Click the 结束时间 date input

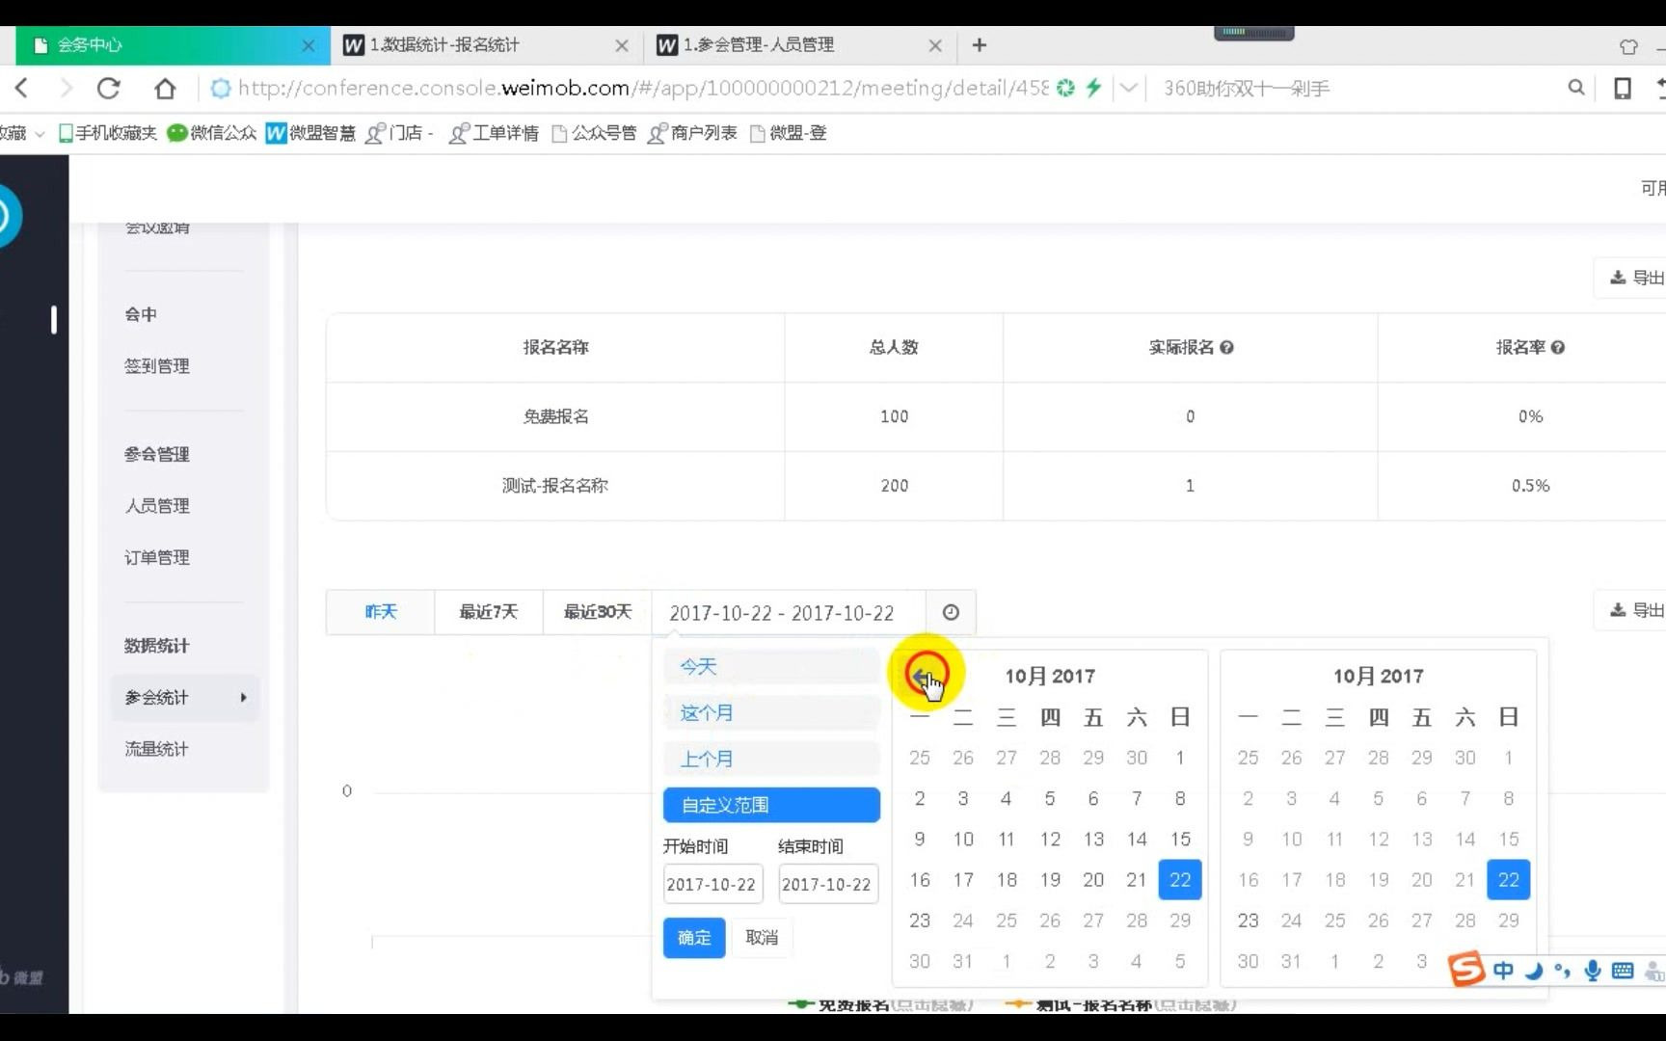[x=828, y=884]
